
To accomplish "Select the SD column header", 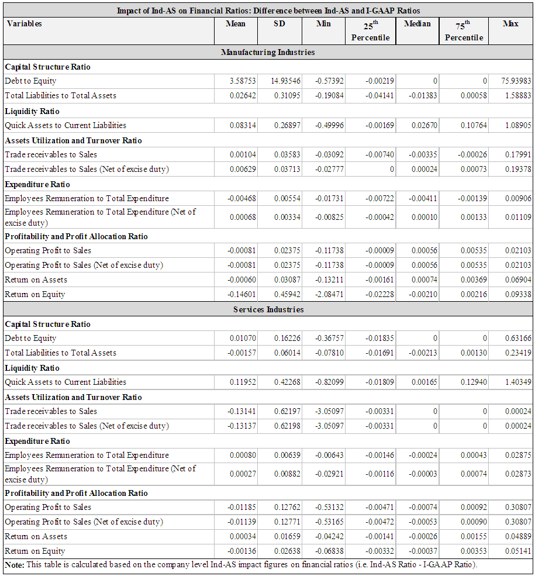I will click(279, 24).
